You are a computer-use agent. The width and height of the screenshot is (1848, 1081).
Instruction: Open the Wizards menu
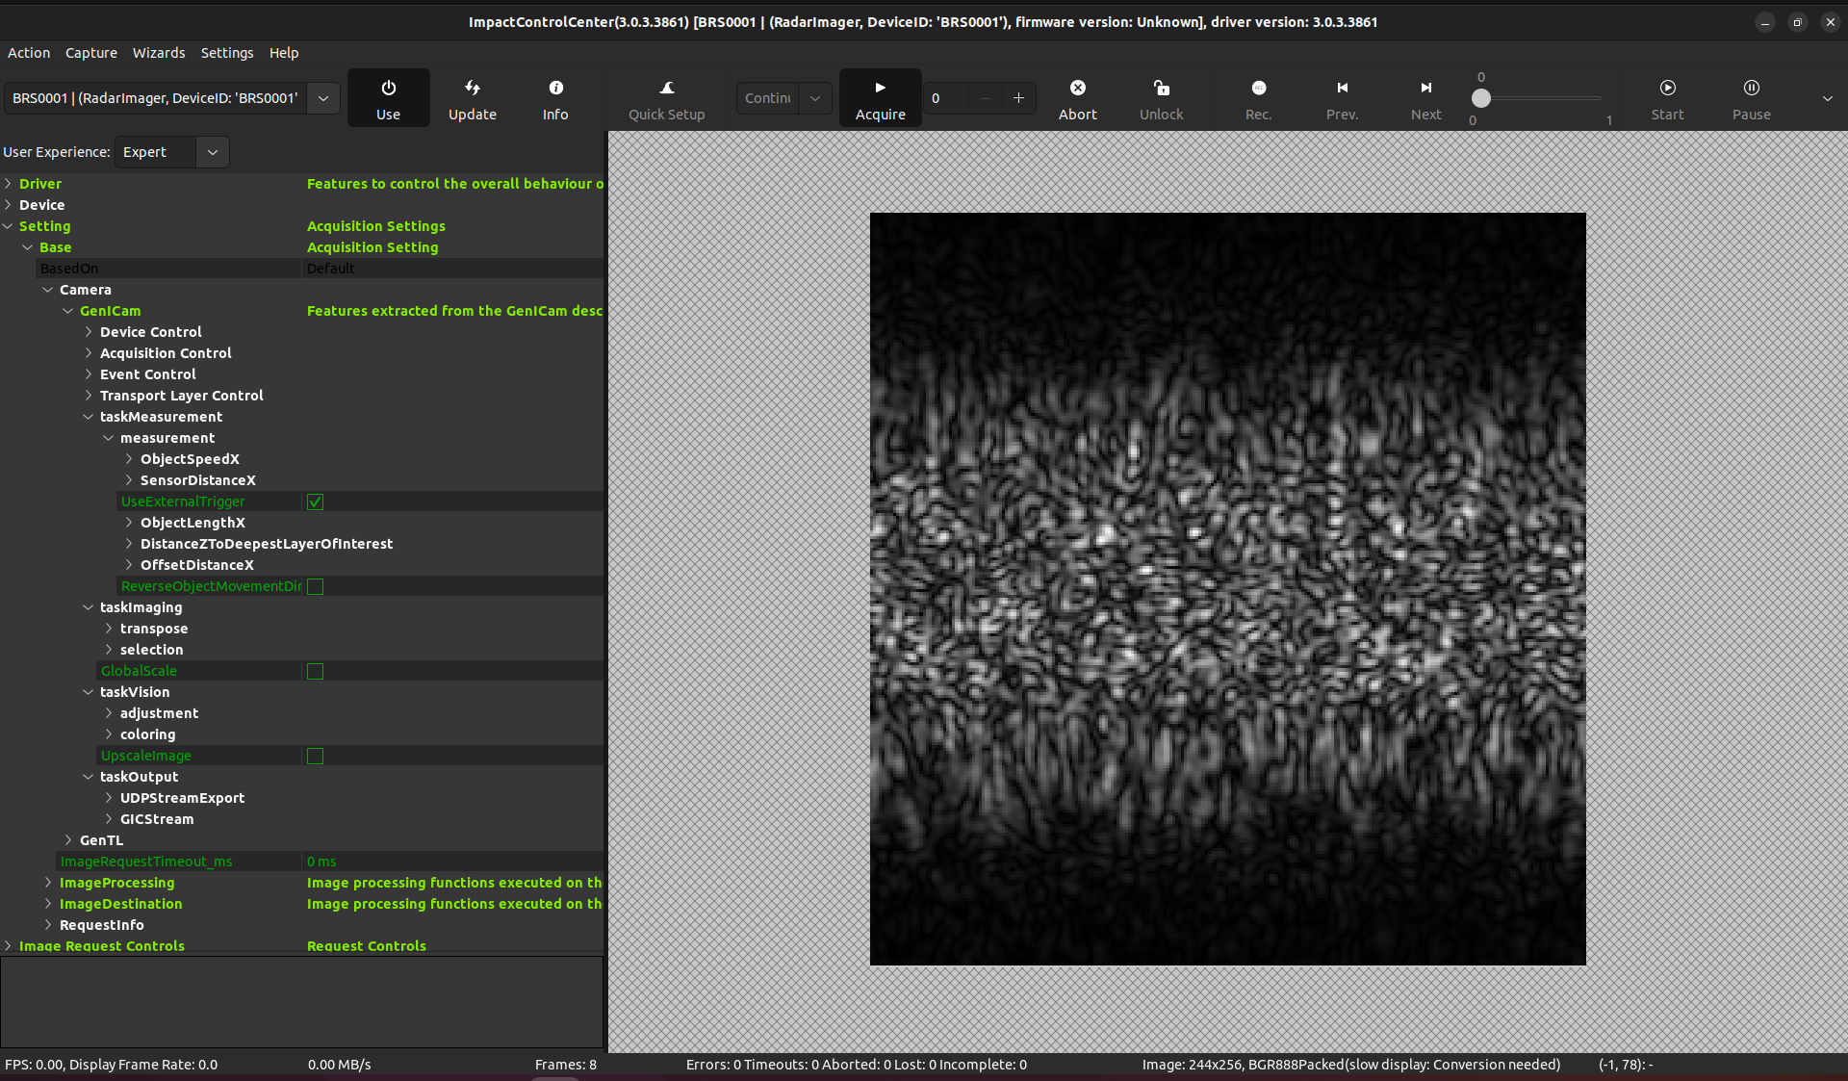158,53
